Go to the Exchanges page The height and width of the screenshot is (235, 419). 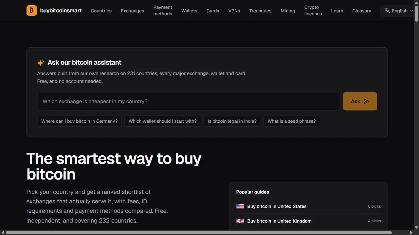pyautogui.click(x=132, y=11)
